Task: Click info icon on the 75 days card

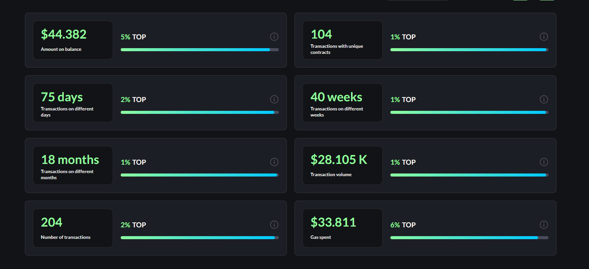Action: pos(274,99)
